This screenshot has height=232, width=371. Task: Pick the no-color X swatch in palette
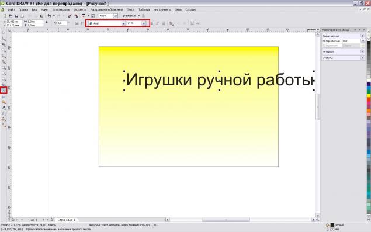(x=369, y=39)
